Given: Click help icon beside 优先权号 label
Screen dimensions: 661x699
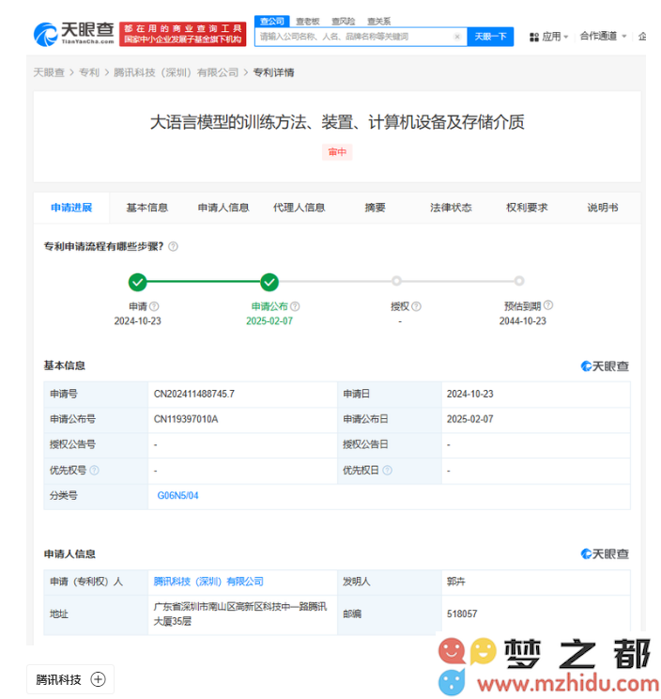Looking at the screenshot, I should (x=94, y=470).
